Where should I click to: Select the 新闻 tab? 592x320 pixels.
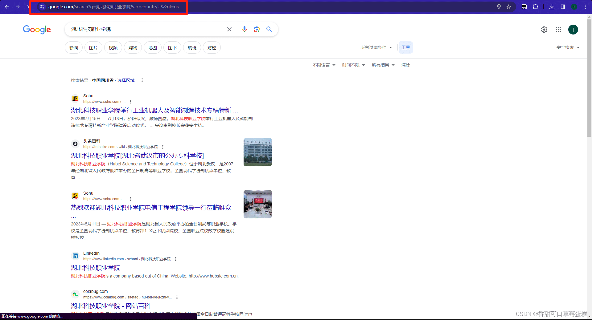pos(74,47)
